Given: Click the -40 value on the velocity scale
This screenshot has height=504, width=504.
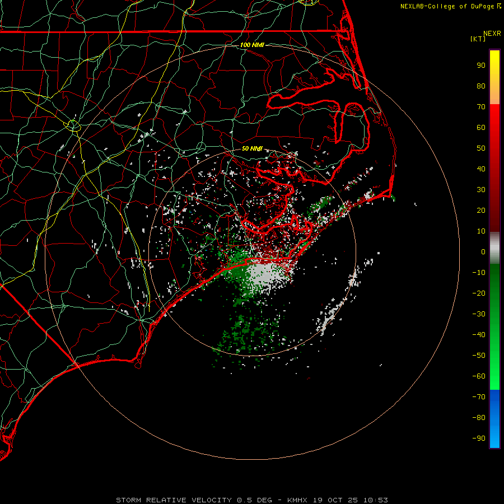Looking at the screenshot, I should coord(479,335).
